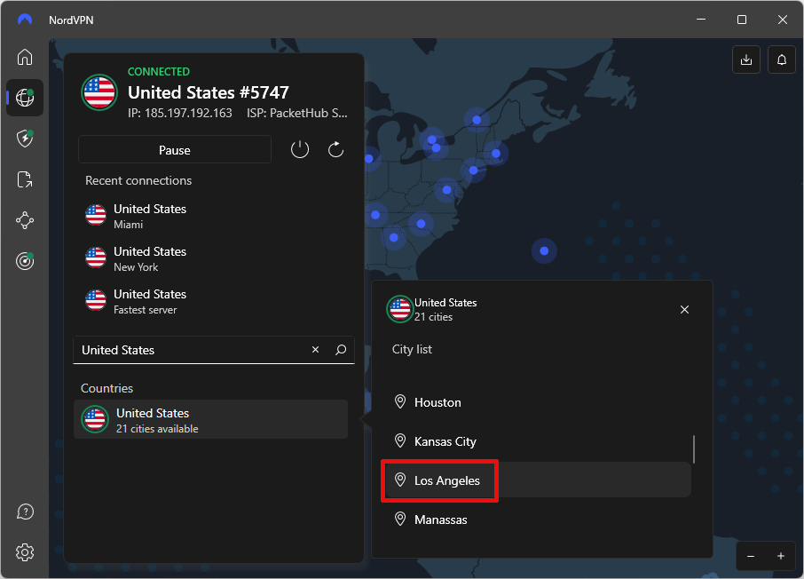Click the city list scrollbar thumb
Viewport: 804px width, 579px height.
coord(694,449)
